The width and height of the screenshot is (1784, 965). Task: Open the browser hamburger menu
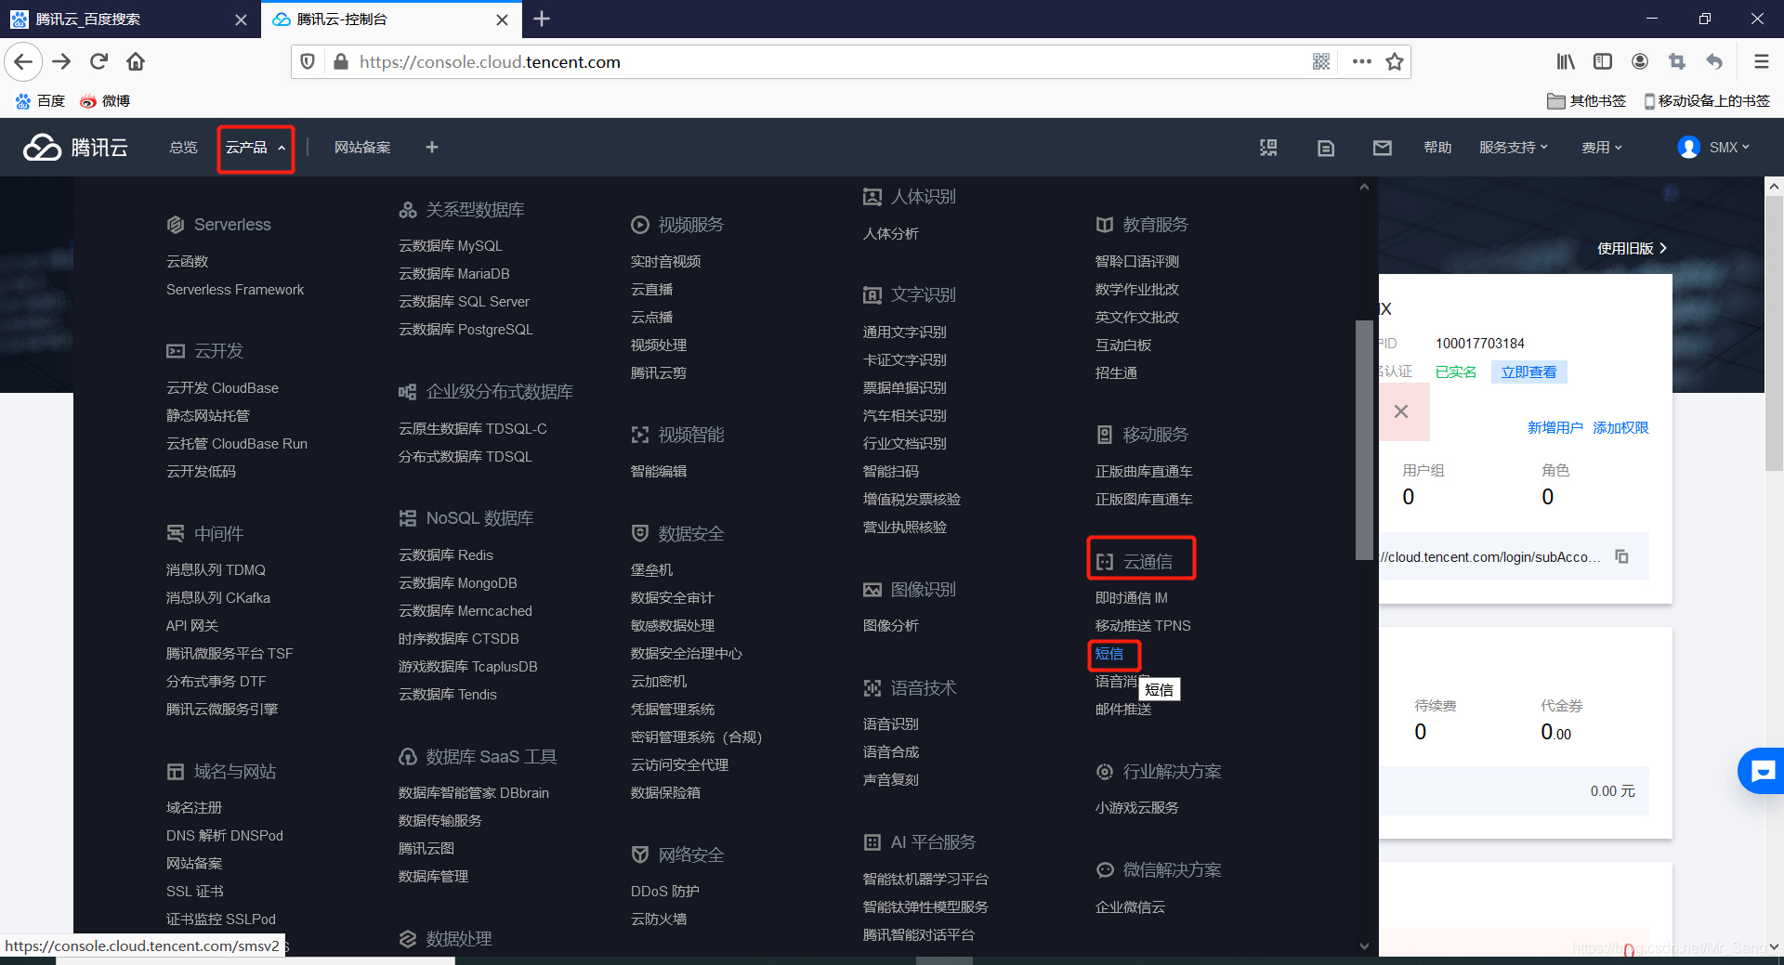click(1761, 62)
